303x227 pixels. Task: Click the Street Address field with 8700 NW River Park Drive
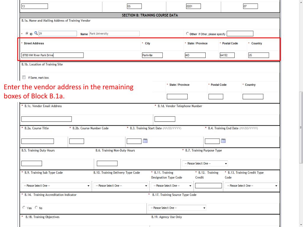pos(52,55)
